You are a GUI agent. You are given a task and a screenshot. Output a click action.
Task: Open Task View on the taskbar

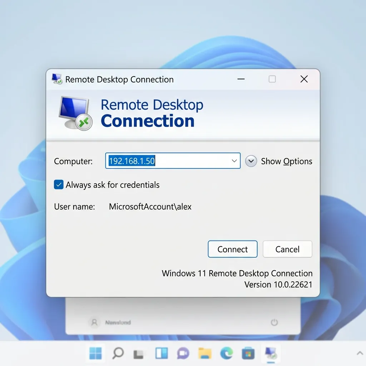(x=138, y=354)
